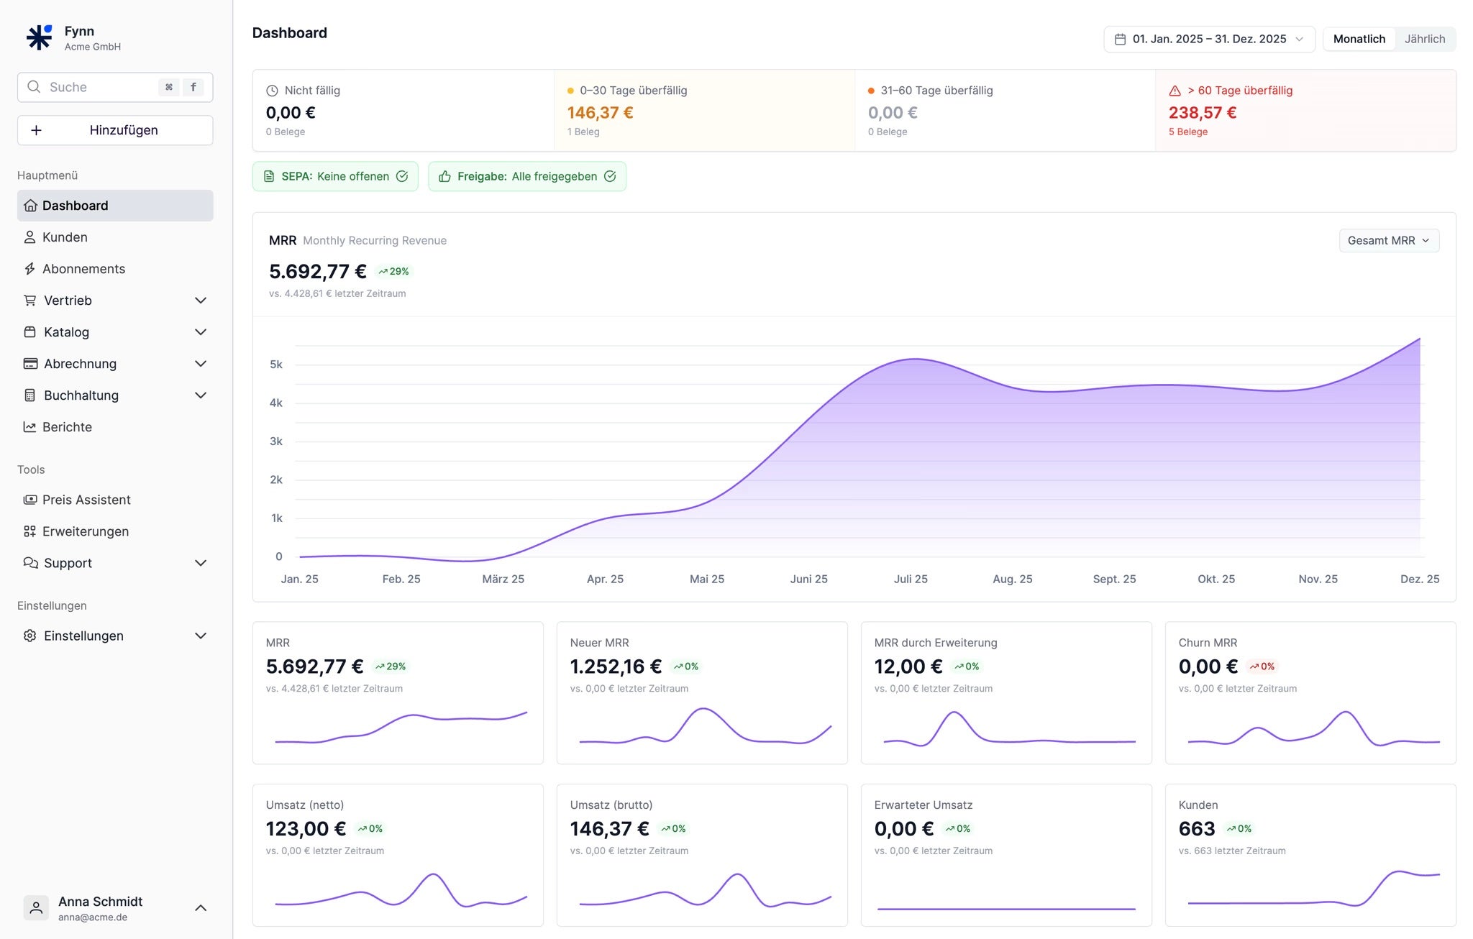Click the plus icon on Hinzufügen
Image resolution: width=1473 pixels, height=939 pixels.
pyautogui.click(x=36, y=130)
